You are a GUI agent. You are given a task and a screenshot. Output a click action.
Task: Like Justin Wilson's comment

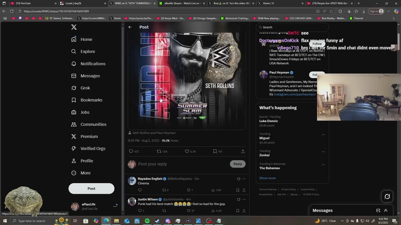tap(189, 211)
